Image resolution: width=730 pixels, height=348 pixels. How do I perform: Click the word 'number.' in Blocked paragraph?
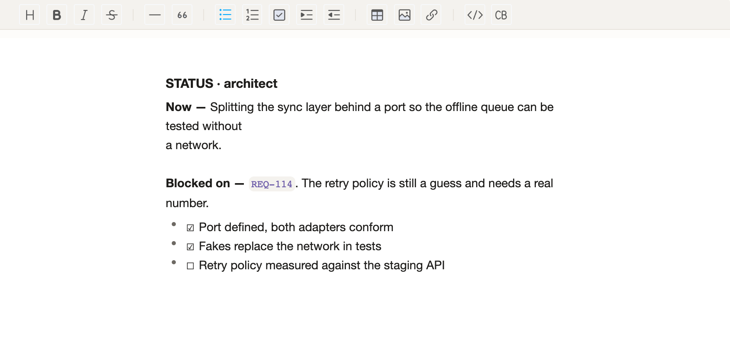187,203
